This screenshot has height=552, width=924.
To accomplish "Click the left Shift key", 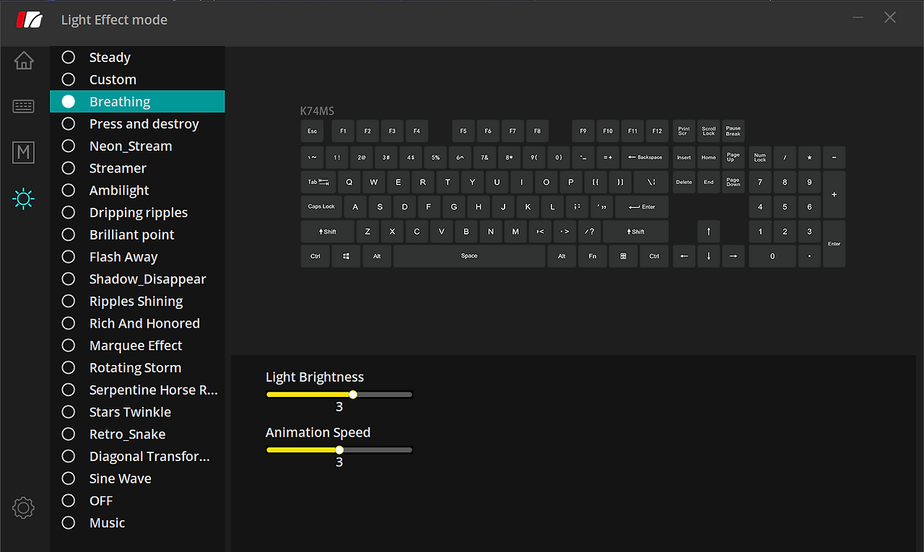I will pos(328,232).
